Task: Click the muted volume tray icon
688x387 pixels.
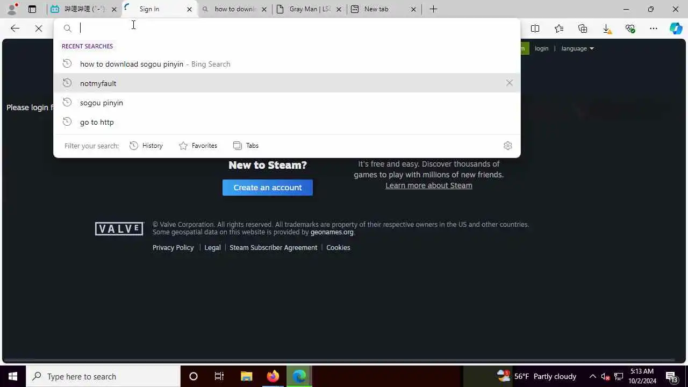Action: (x=605, y=376)
